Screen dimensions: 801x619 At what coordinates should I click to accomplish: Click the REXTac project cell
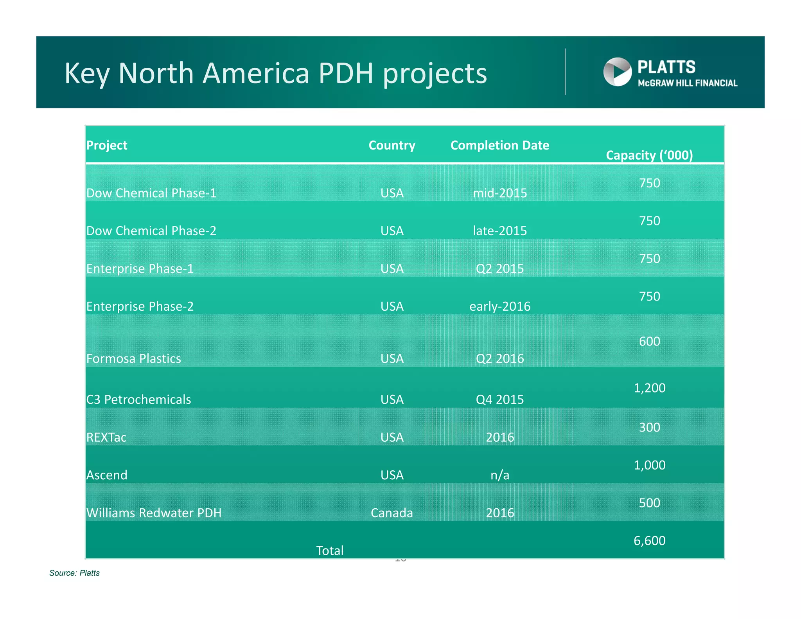pos(106,437)
